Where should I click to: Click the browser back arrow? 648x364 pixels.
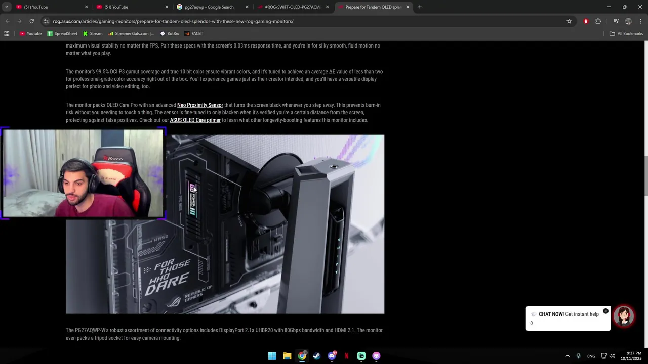point(7,21)
